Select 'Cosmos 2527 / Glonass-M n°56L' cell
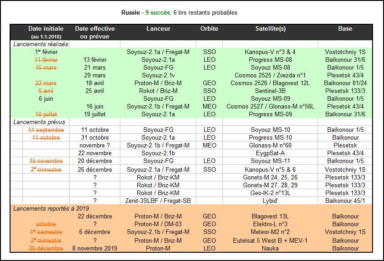 pyautogui.click(x=270, y=107)
